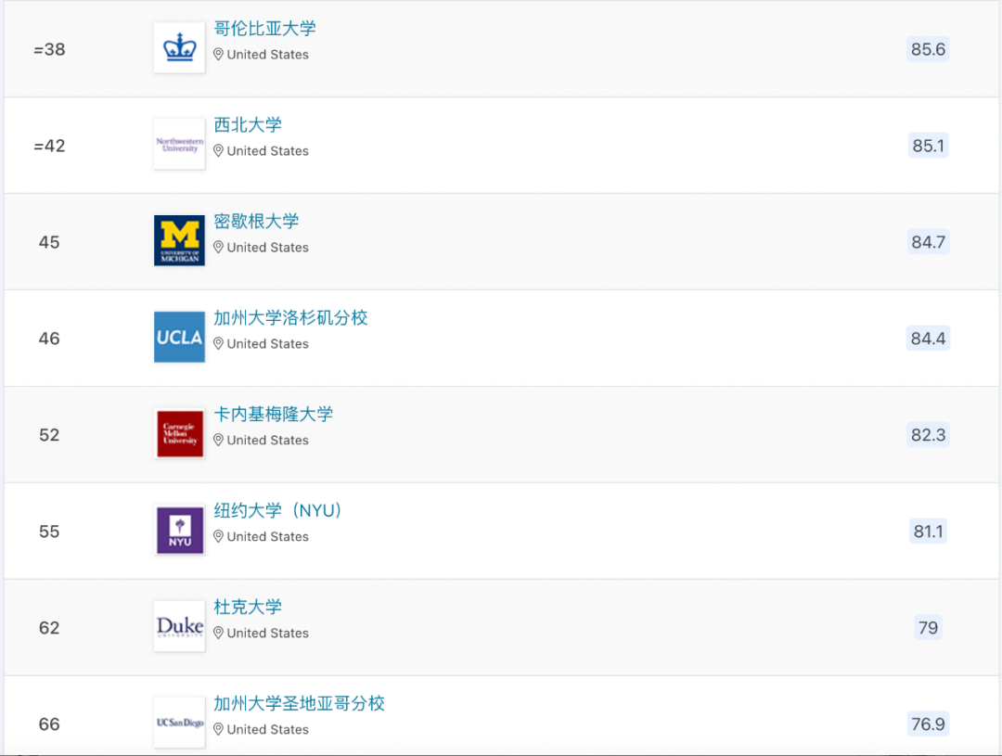The image size is (1002, 756).
Task: Open the 西北大学 link
Action: pos(248,125)
